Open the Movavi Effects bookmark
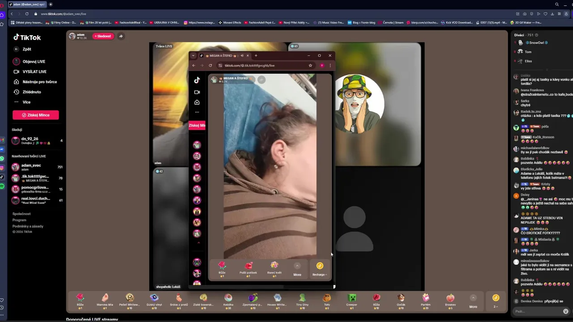 pos(230,22)
